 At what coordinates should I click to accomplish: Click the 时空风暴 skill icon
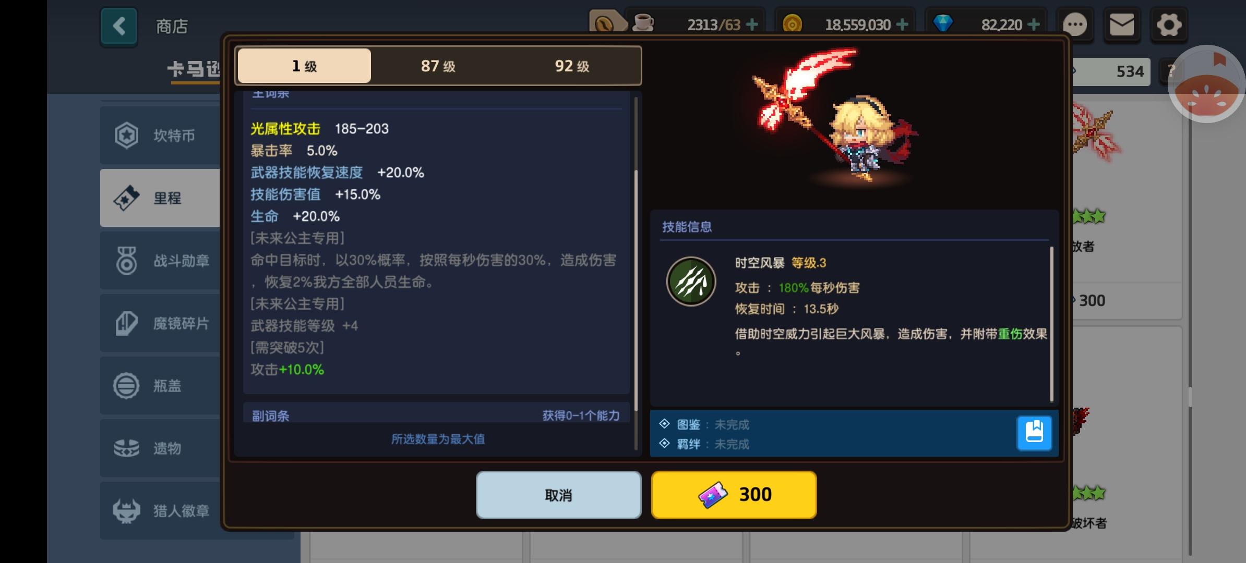click(691, 281)
